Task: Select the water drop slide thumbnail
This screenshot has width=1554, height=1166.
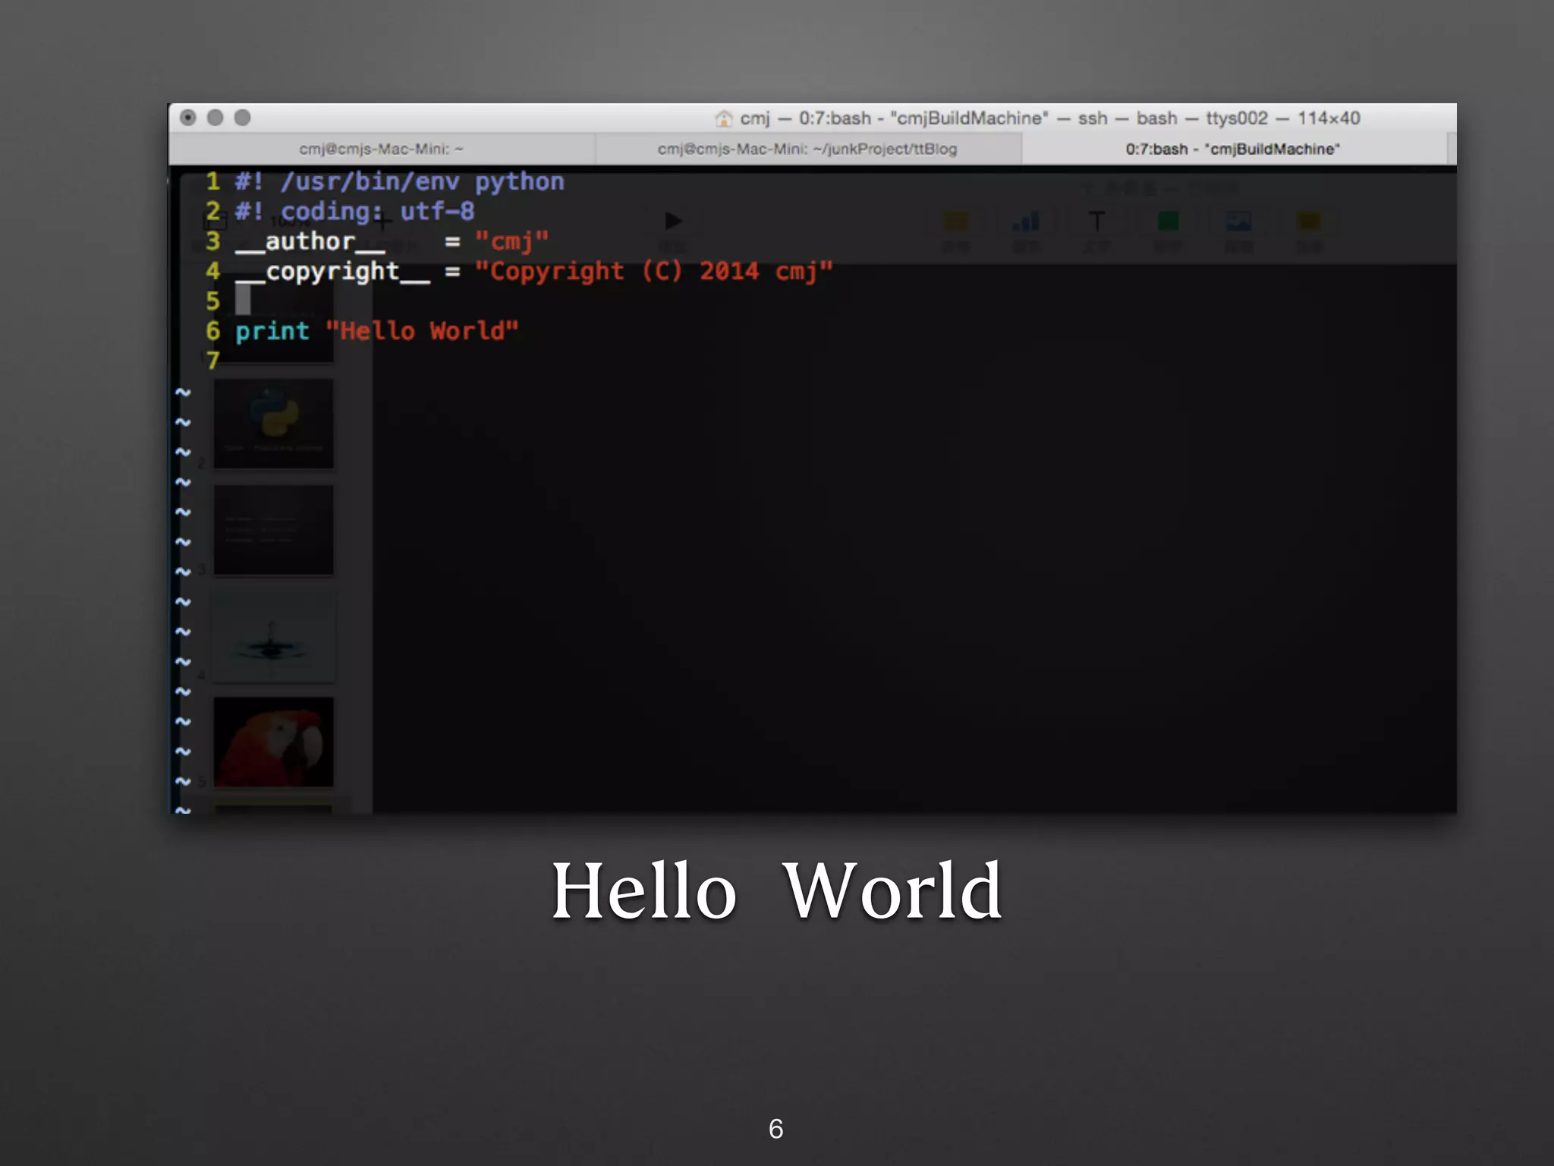Action: tap(273, 636)
